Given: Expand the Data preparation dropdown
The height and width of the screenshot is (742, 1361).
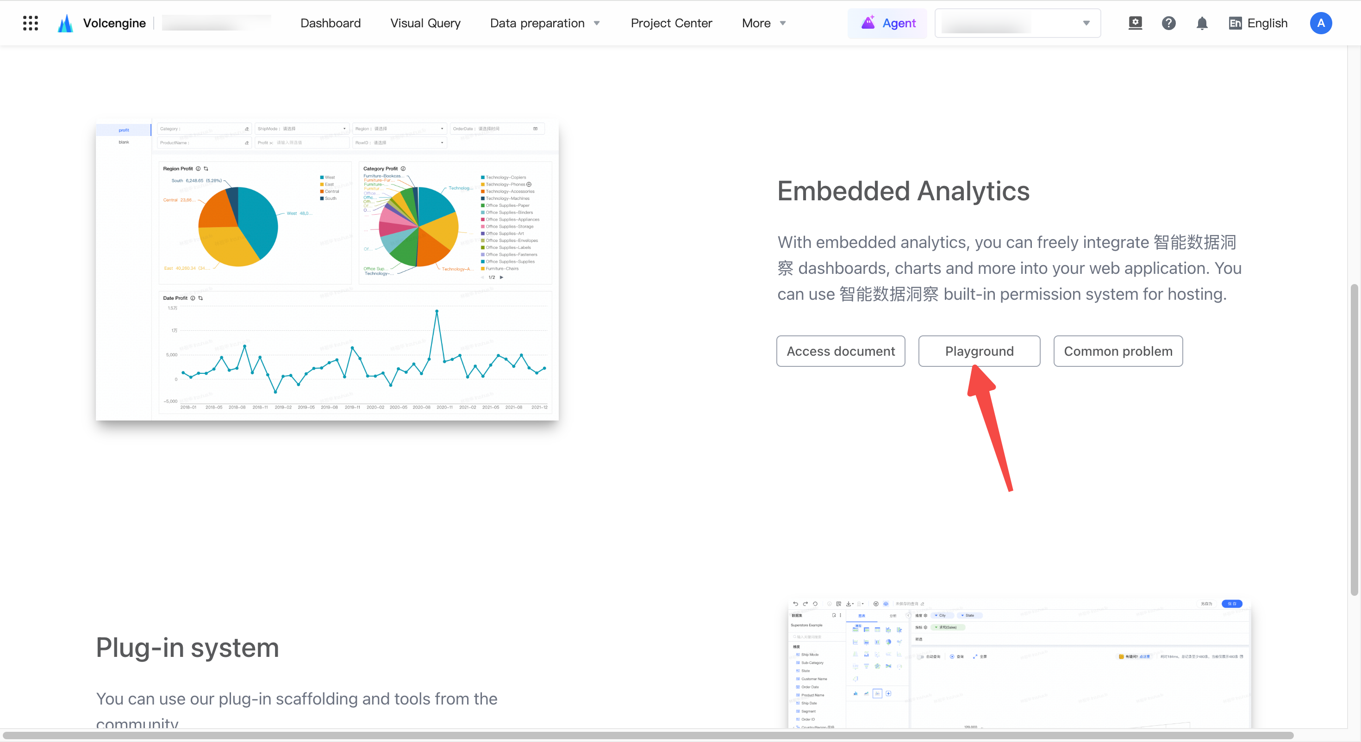Looking at the screenshot, I should coord(545,23).
